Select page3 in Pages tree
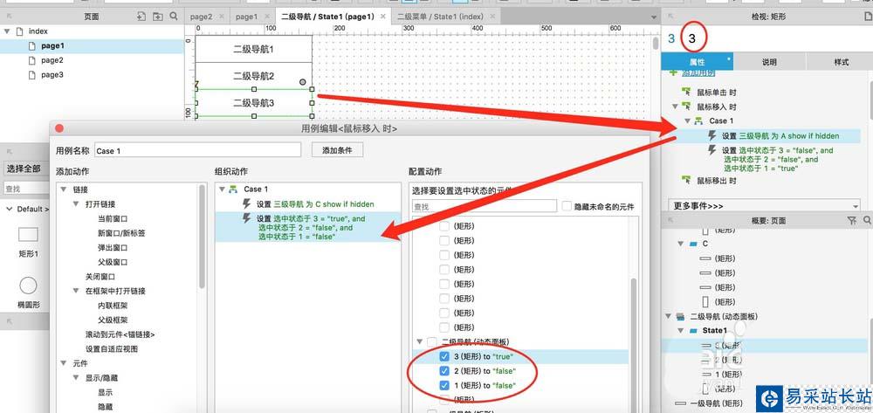The image size is (873, 413). pos(52,74)
